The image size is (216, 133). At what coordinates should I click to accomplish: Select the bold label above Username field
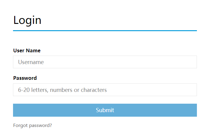(27, 50)
